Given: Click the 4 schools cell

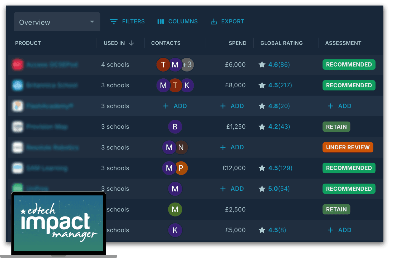Looking at the screenshot, I should click(115, 65).
